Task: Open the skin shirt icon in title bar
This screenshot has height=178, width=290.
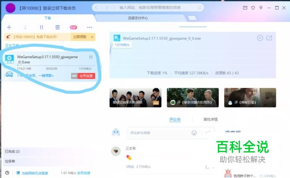Action: [x=253, y=8]
